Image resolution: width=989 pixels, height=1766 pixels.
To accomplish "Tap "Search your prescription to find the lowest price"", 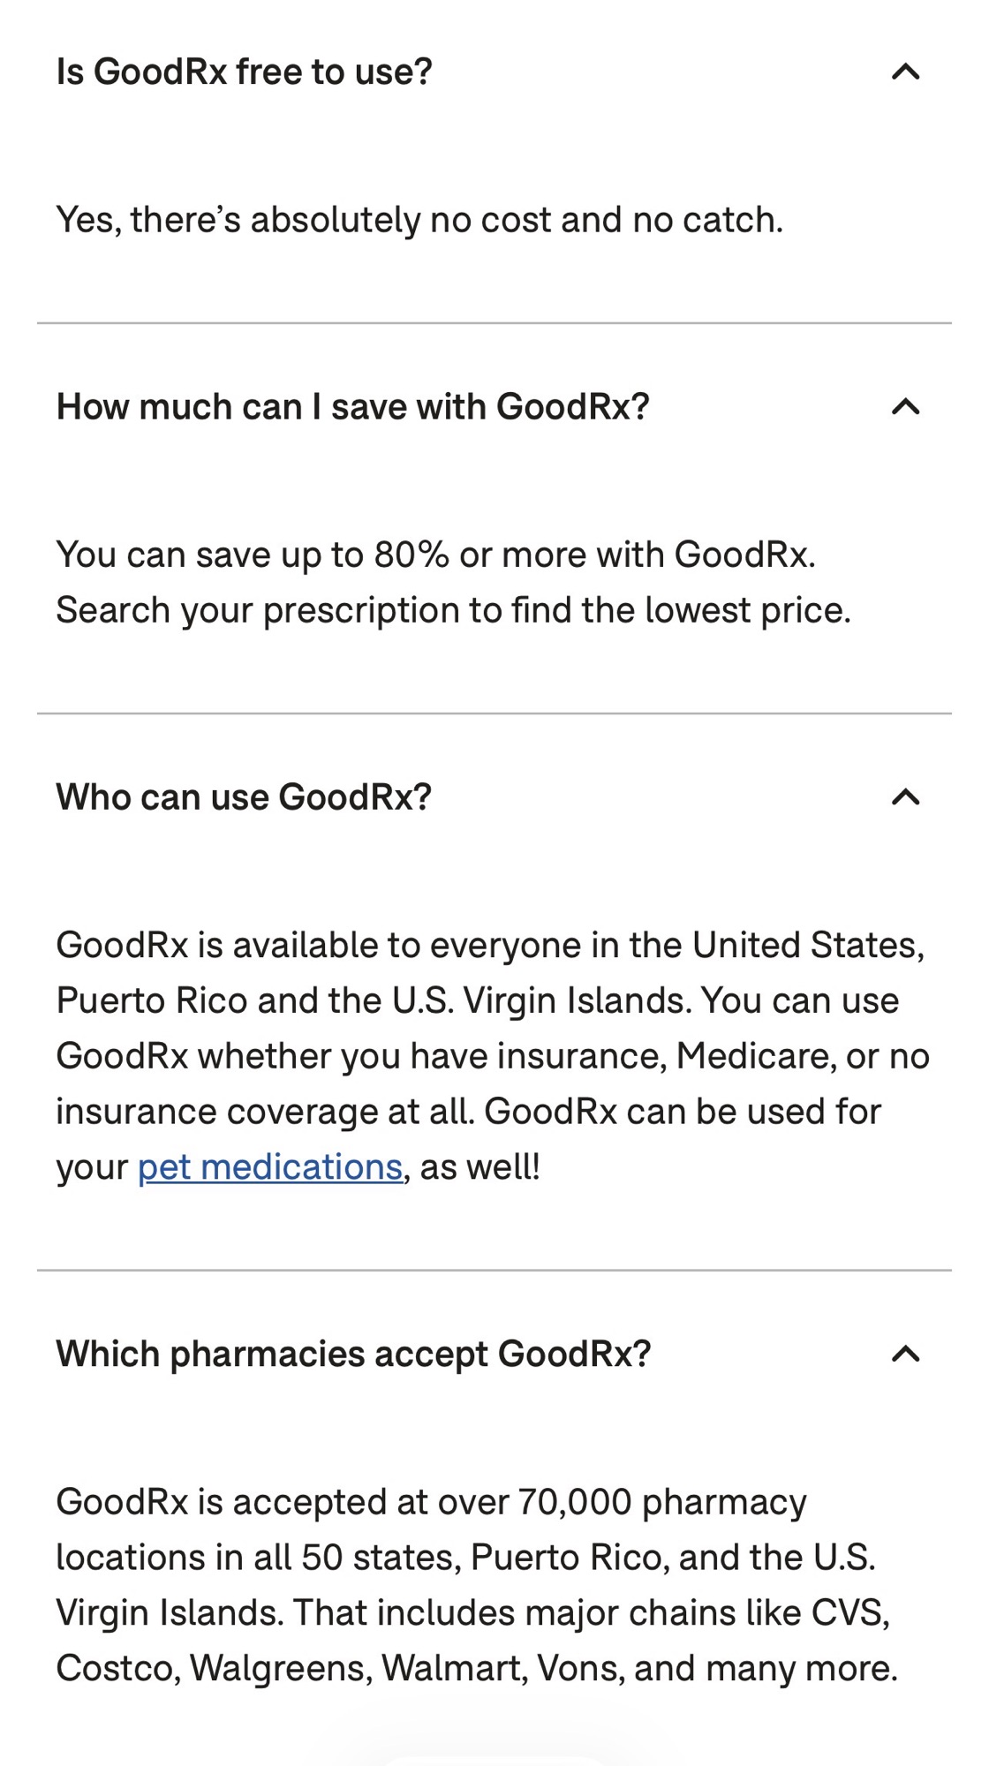I will pos(453,610).
